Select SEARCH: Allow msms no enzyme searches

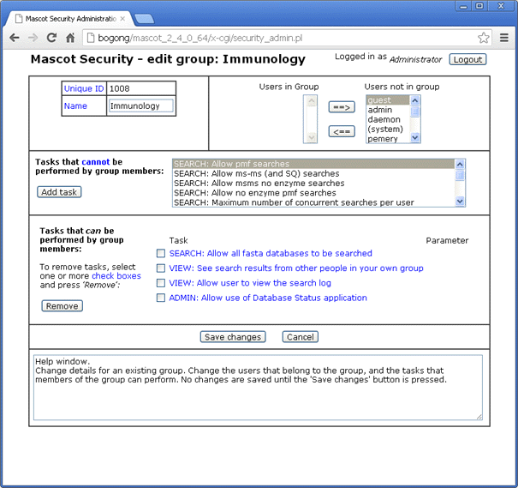[x=314, y=183]
